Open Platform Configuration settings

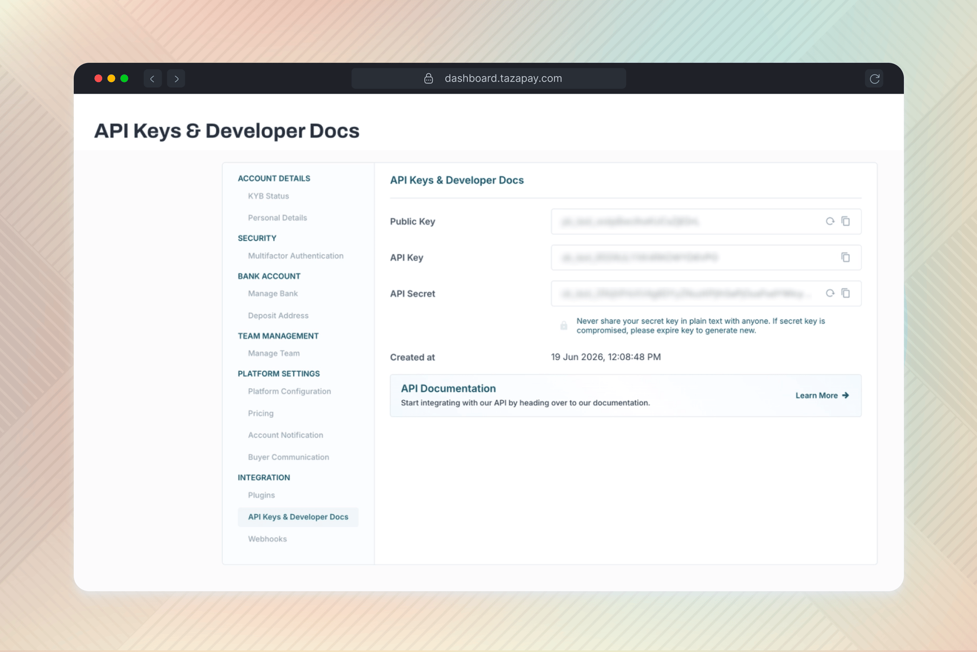(x=289, y=391)
